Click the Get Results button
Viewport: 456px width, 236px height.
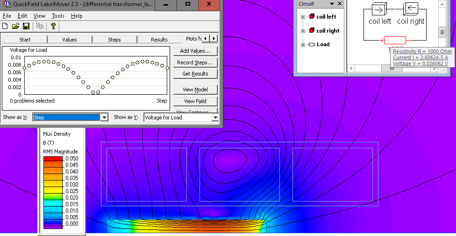point(195,74)
